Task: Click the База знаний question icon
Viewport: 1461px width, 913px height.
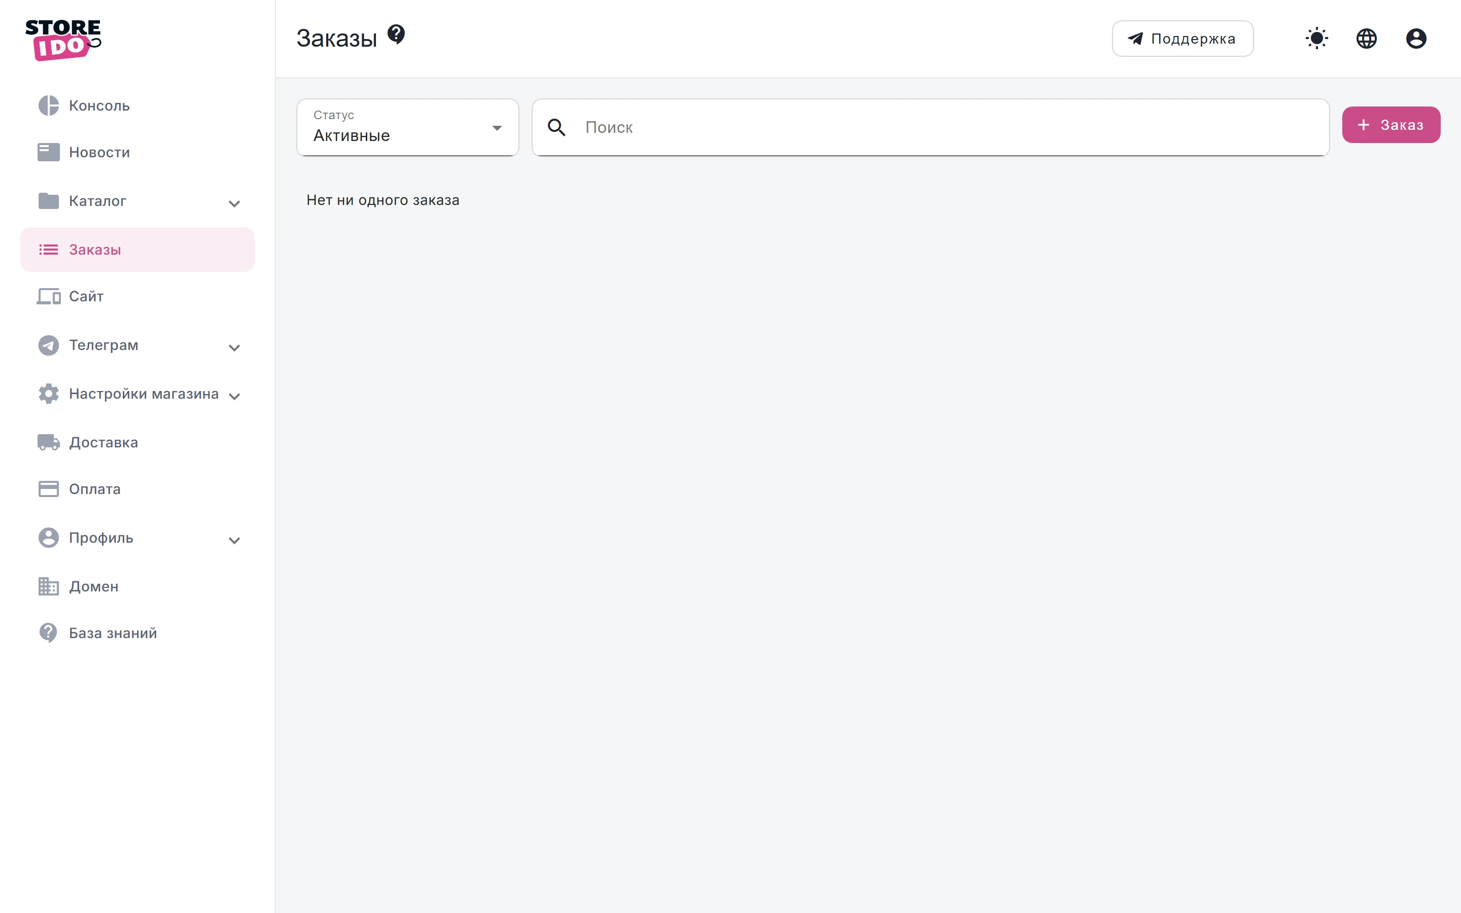Action: 48,633
